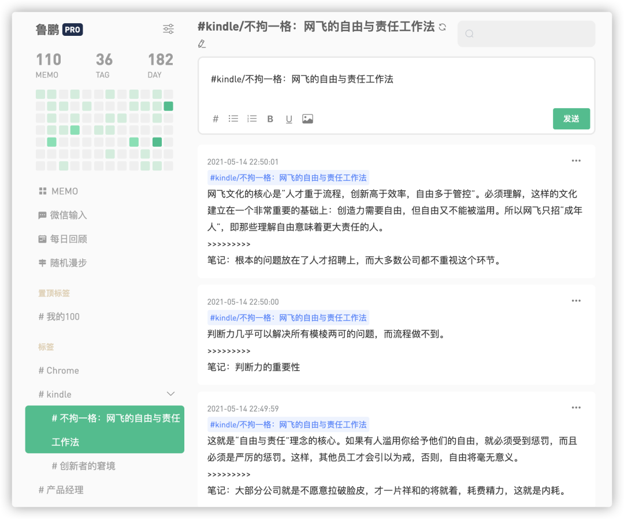Viewport: 624px width, 519px height.
Task: Insert an image into the memo
Action: coord(307,118)
